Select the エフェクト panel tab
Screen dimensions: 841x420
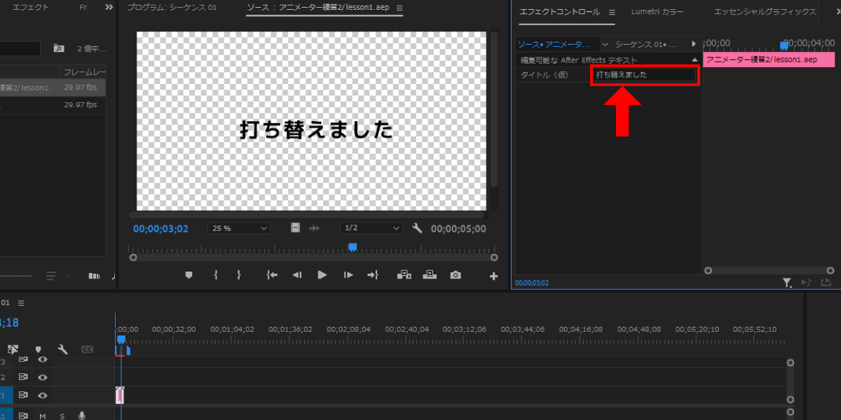[x=32, y=7]
